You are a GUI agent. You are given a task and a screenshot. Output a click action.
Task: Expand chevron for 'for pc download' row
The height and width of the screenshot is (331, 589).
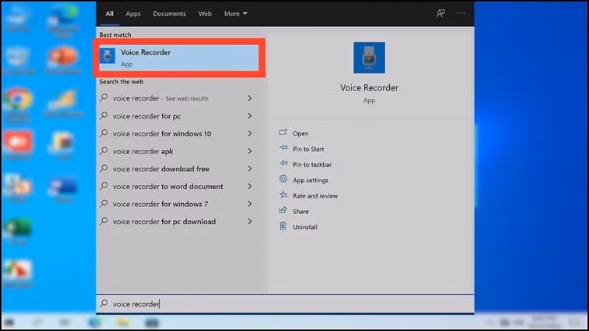click(x=250, y=222)
